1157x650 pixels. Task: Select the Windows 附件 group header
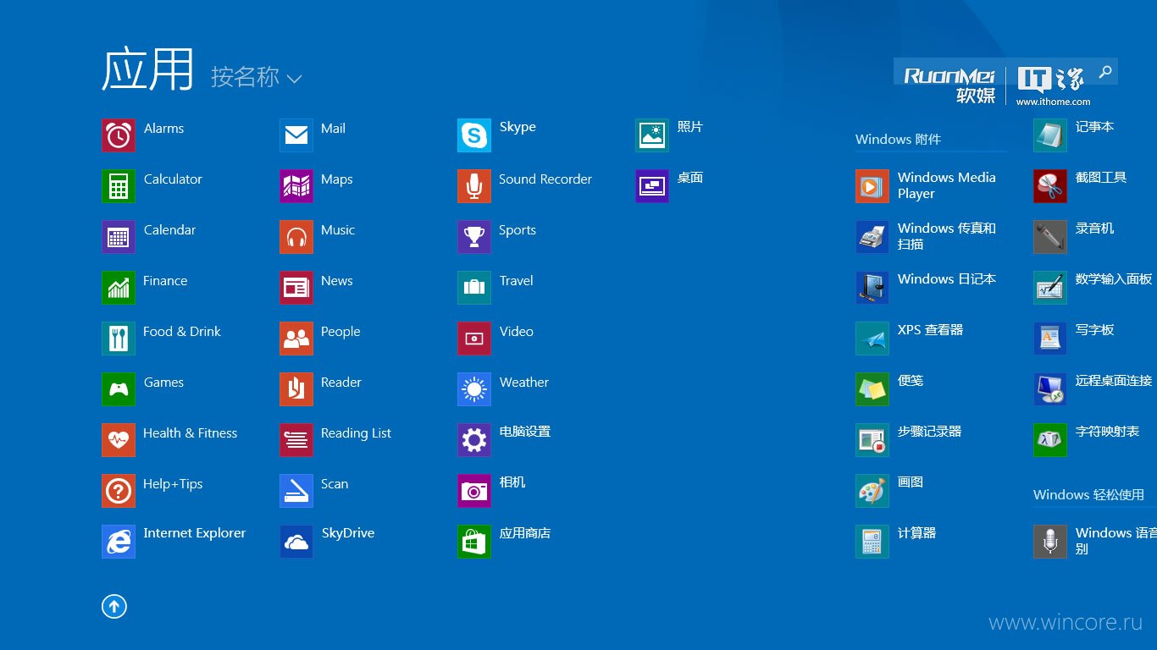[898, 140]
